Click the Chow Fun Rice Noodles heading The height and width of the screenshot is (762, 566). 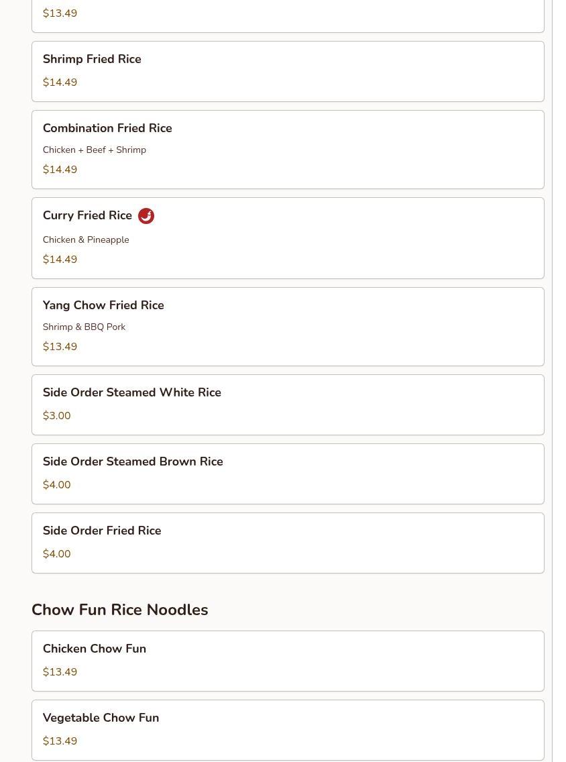[x=119, y=610]
